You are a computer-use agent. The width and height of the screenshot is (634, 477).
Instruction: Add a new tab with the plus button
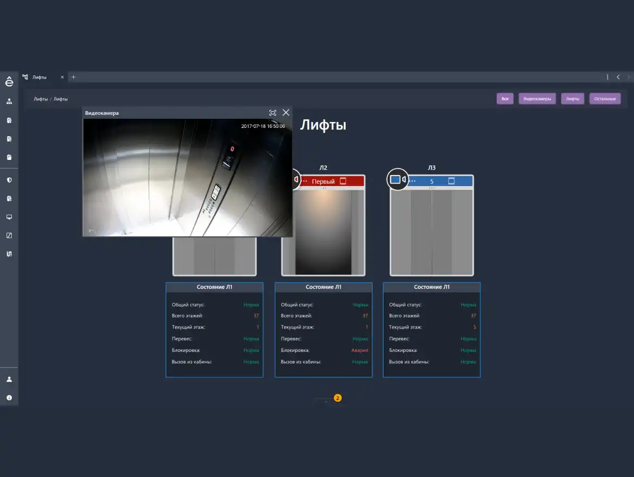tap(74, 77)
